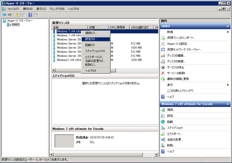Click the HAKO section ヘルプ icon

pos(163,97)
